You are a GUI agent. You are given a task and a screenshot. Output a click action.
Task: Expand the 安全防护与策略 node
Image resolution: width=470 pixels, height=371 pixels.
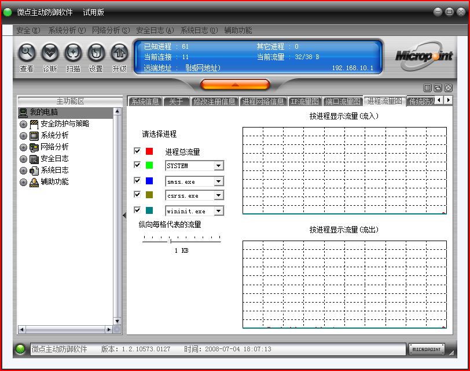pos(23,124)
